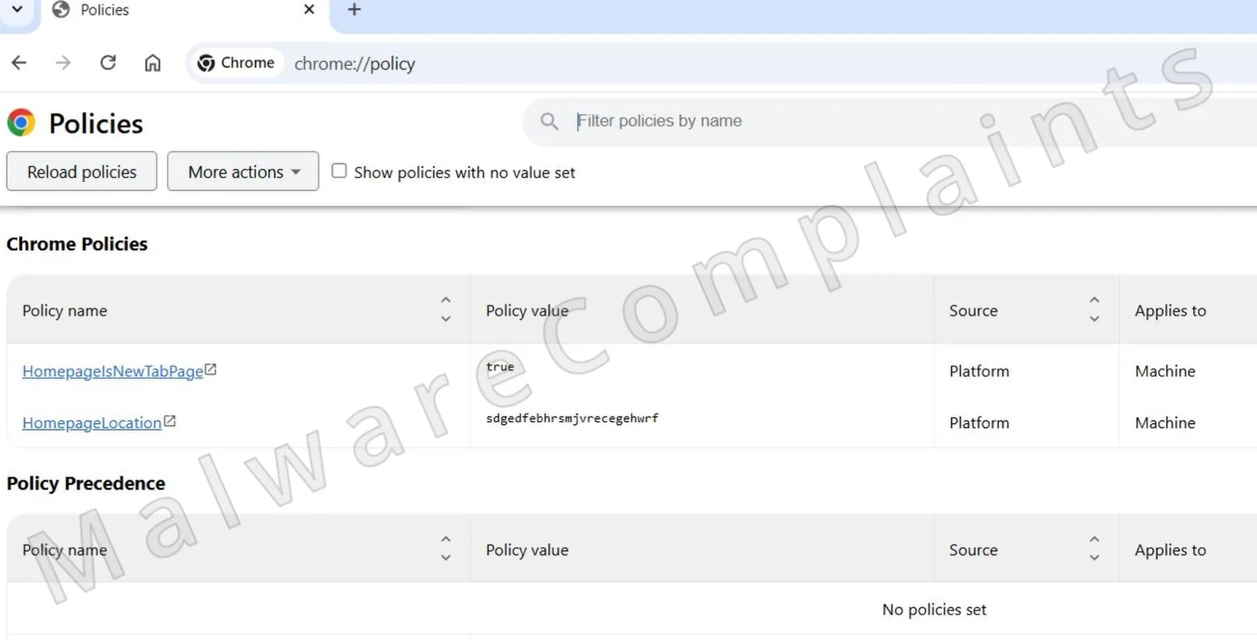Close the Policies tab

coord(309,10)
